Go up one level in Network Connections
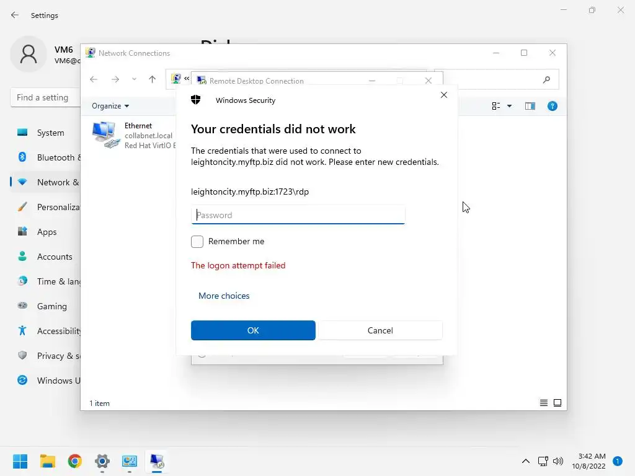This screenshot has width=635, height=476. click(x=153, y=79)
